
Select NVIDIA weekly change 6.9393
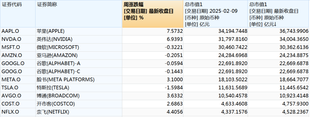175,39
